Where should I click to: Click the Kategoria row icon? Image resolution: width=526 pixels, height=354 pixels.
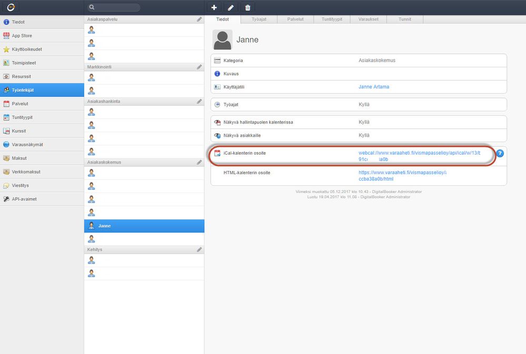[217, 60]
